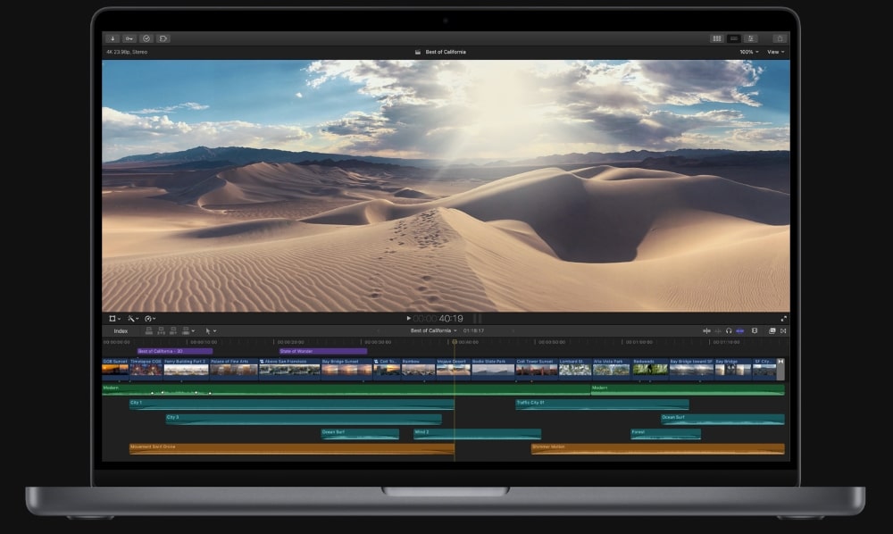893x534 pixels.
Task: Click the Share icon in the top right
Action: point(780,38)
